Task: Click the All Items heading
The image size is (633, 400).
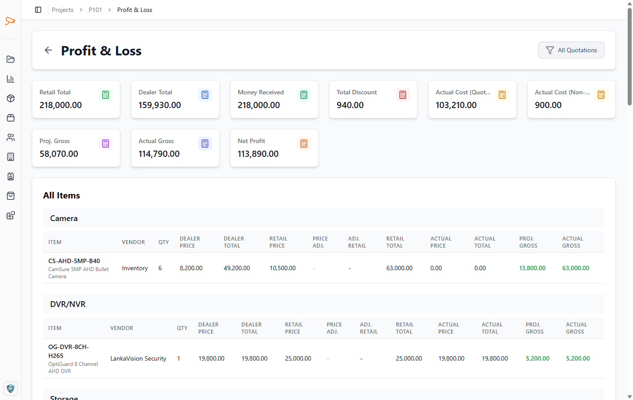Action: tap(62, 195)
